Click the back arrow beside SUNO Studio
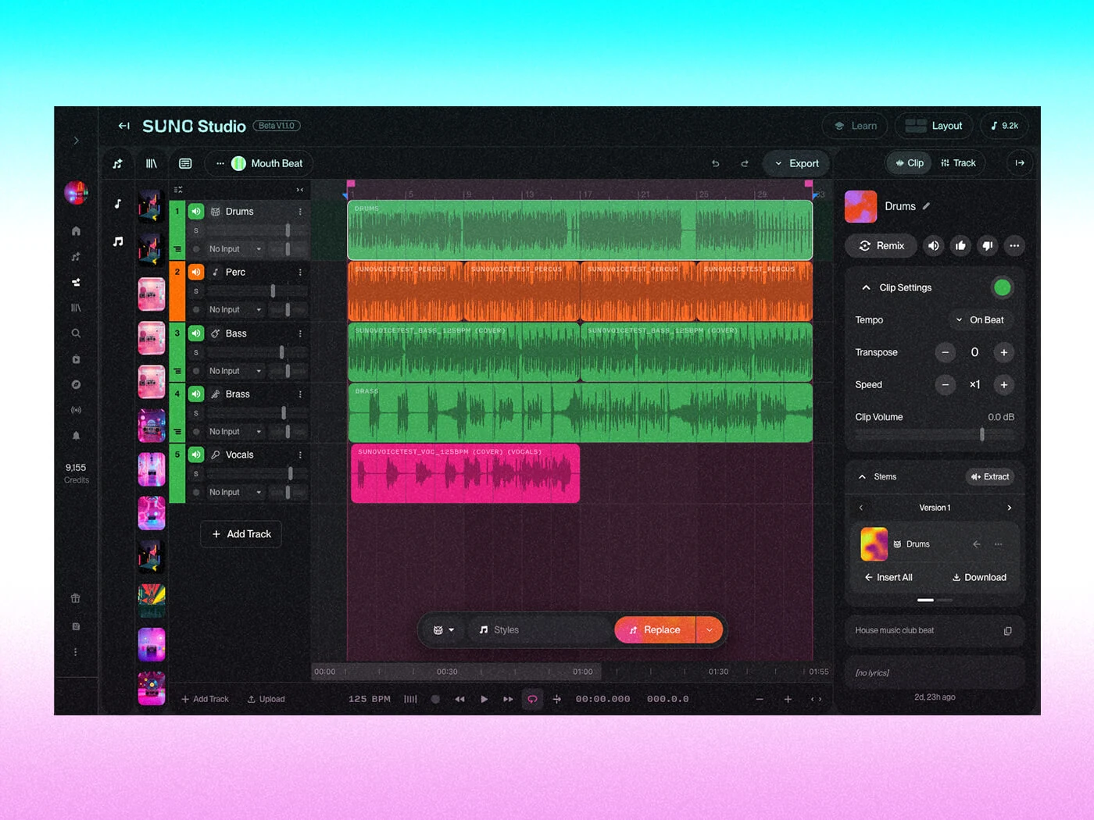This screenshot has width=1094, height=820. [123, 126]
